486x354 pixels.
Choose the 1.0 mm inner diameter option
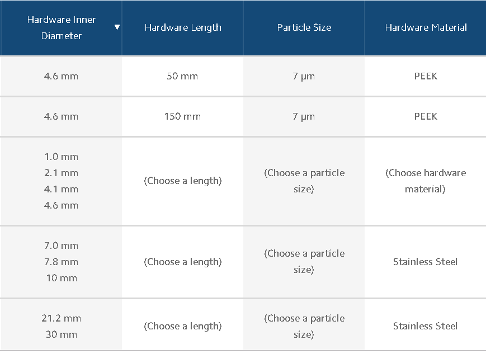[62, 157]
